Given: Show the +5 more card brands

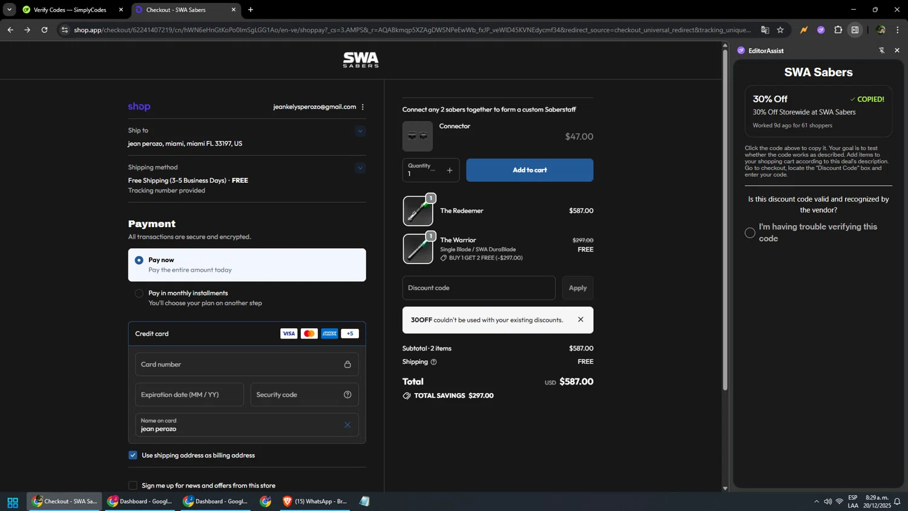Looking at the screenshot, I should pos(350,334).
